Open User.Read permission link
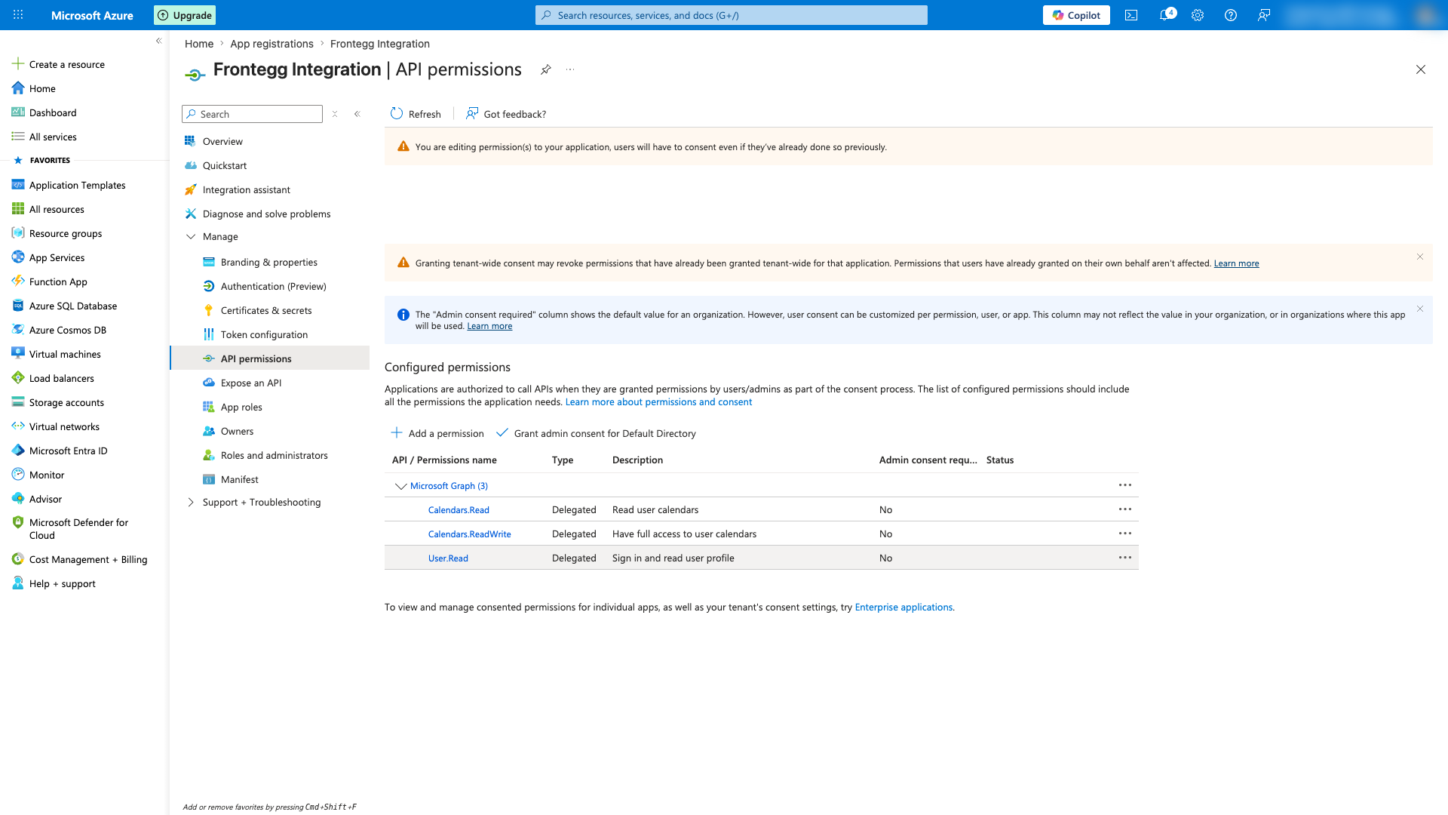 [448, 558]
